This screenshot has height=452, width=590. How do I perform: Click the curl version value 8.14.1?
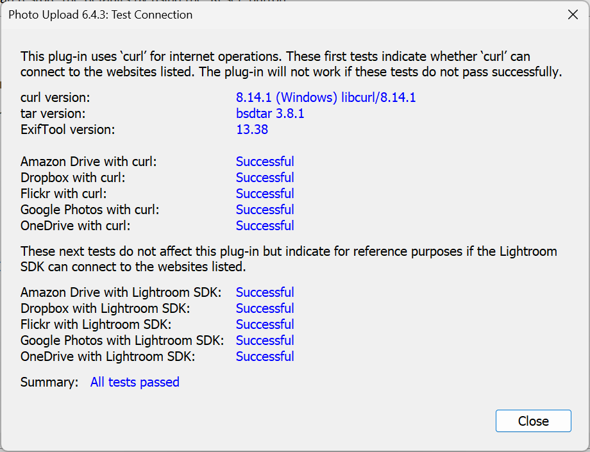click(x=326, y=98)
